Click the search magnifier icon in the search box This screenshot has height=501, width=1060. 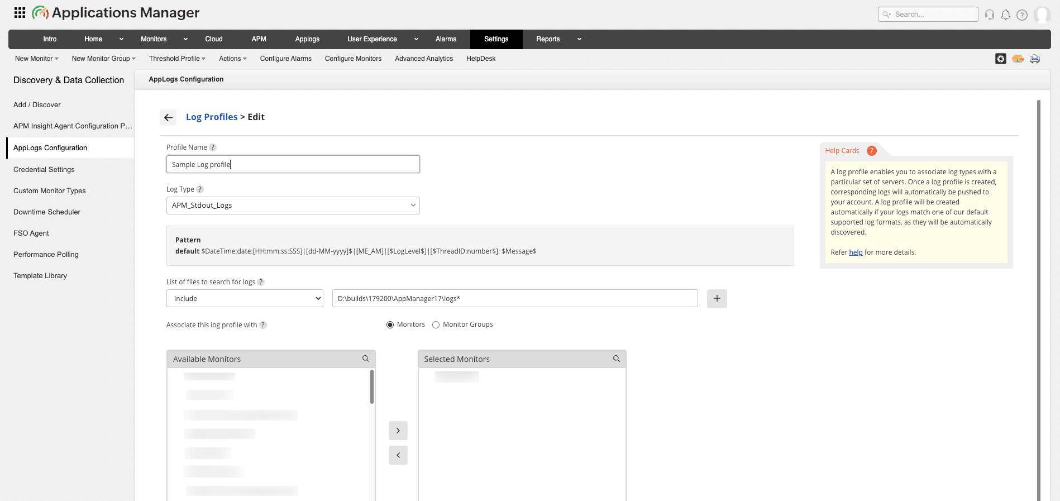[886, 15]
